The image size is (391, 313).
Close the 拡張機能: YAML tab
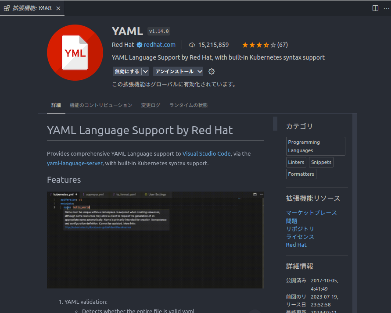58,8
